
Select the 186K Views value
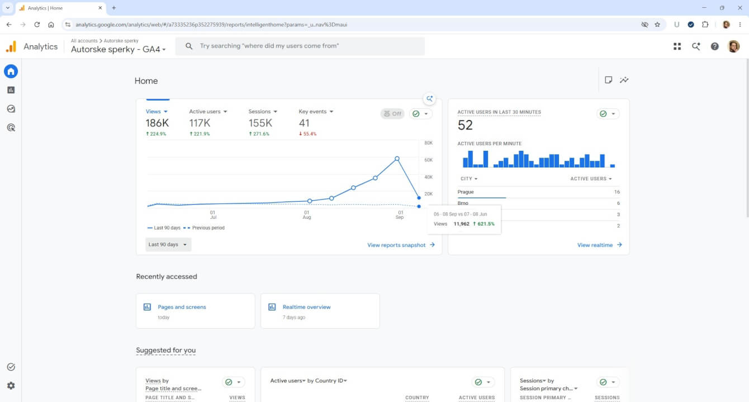(157, 123)
